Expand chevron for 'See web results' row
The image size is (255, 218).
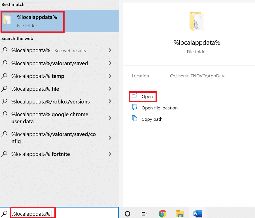pyautogui.click(x=110, y=50)
